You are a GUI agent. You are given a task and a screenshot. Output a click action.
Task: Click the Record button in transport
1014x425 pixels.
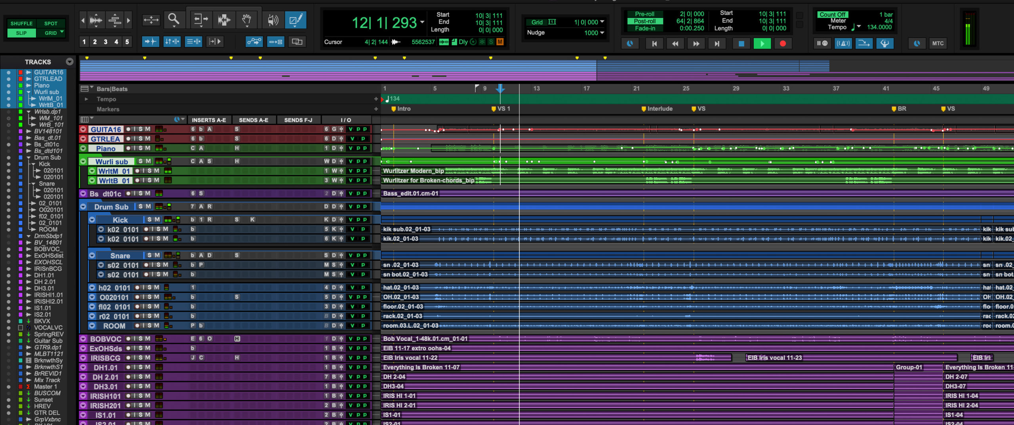coord(783,44)
